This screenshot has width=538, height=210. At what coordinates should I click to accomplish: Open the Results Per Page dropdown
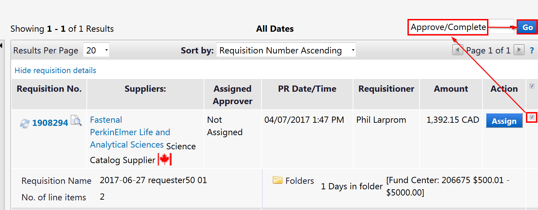(x=96, y=51)
